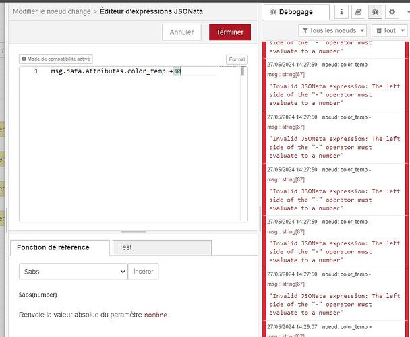Open the information sidebar icon
410x337 pixels.
[x=343, y=12]
